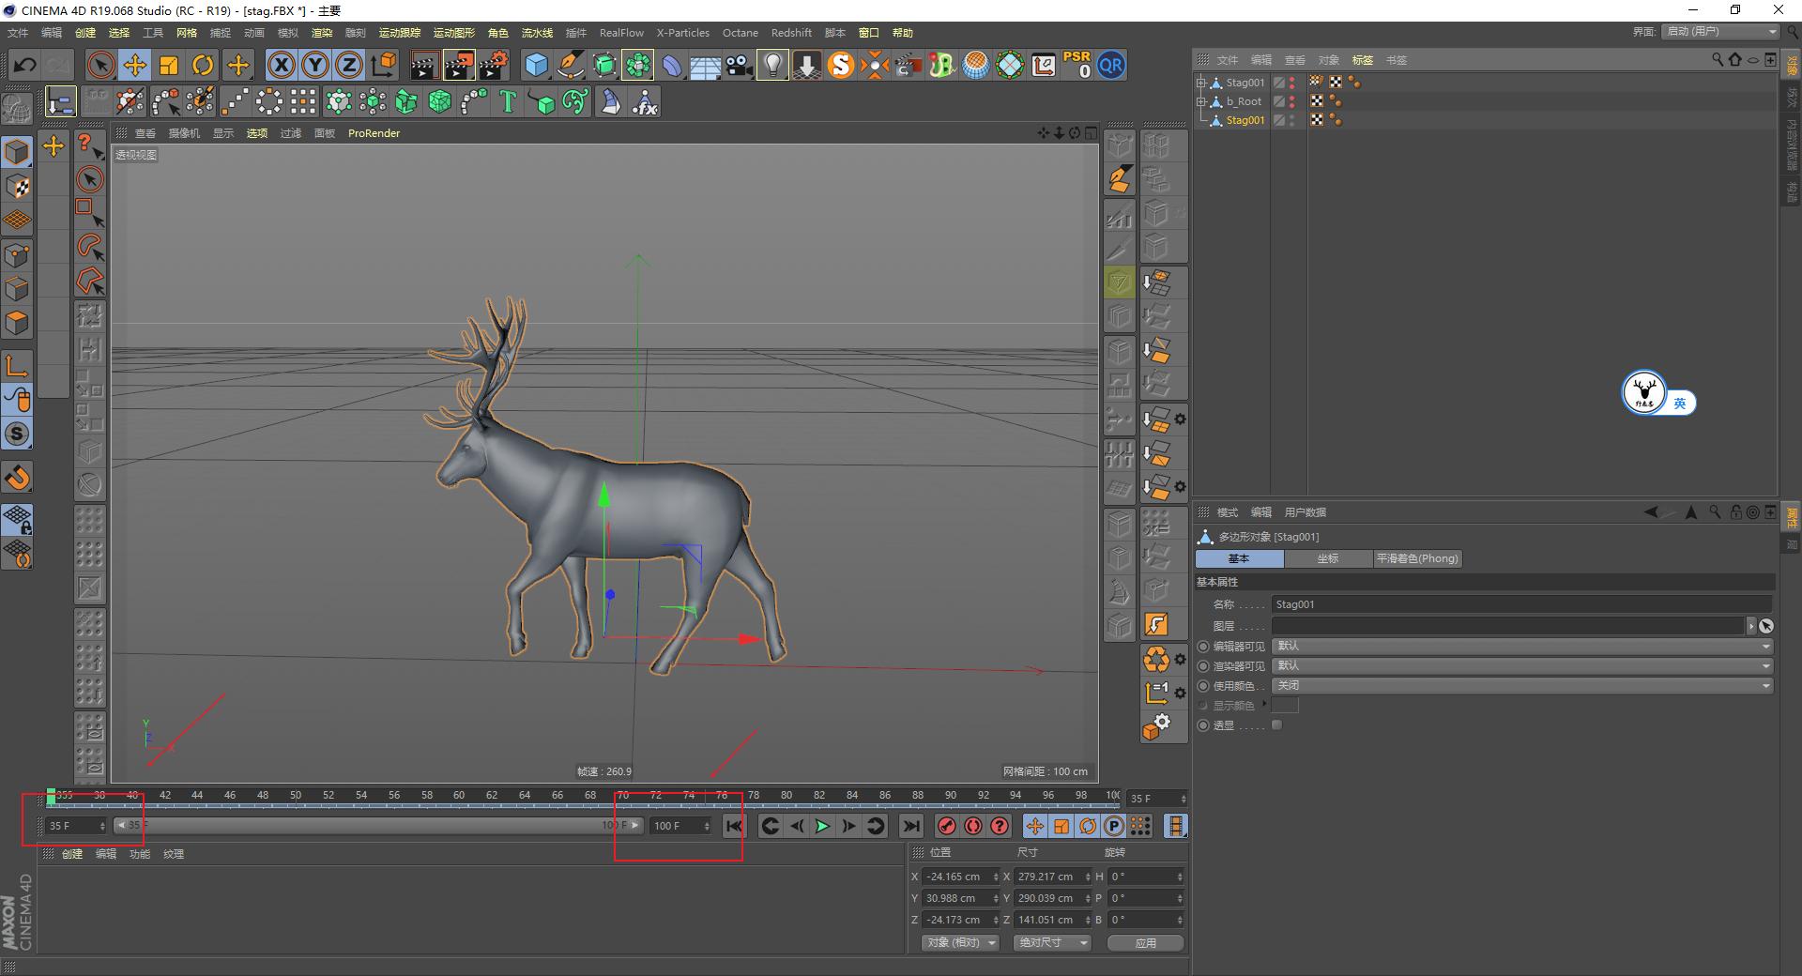Open the 运动图形 menu
Image resolution: width=1802 pixels, height=976 pixels.
point(453,33)
